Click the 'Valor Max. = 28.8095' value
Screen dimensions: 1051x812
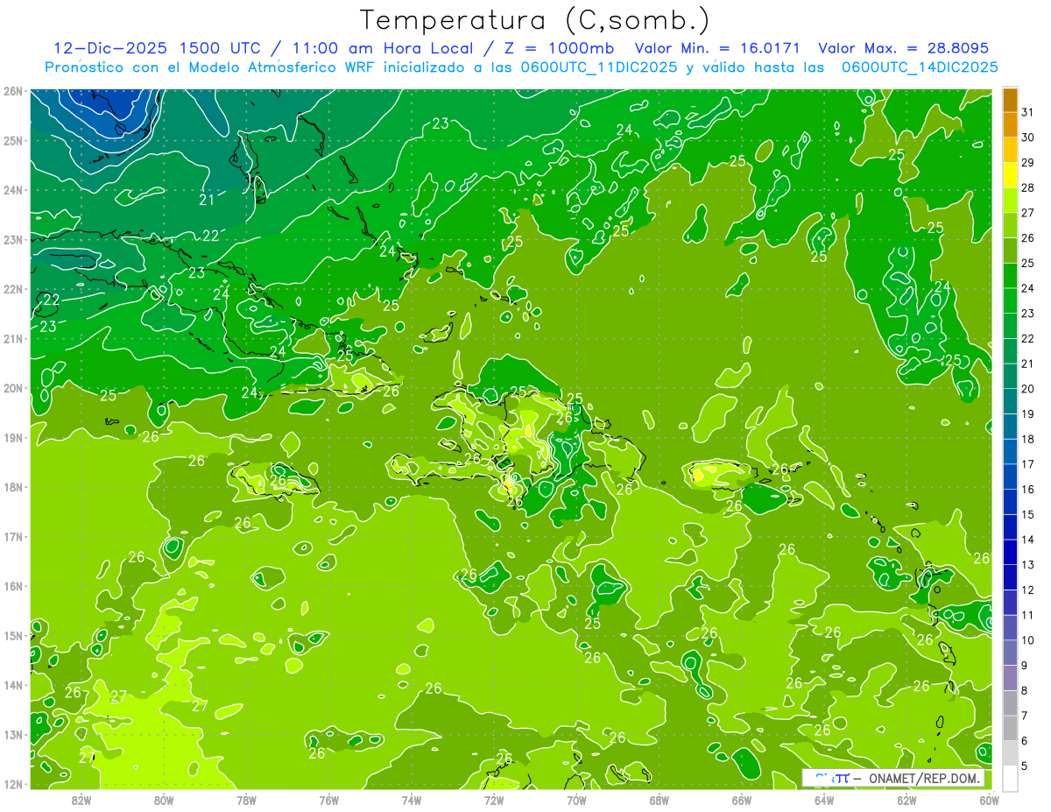pyautogui.click(x=904, y=48)
